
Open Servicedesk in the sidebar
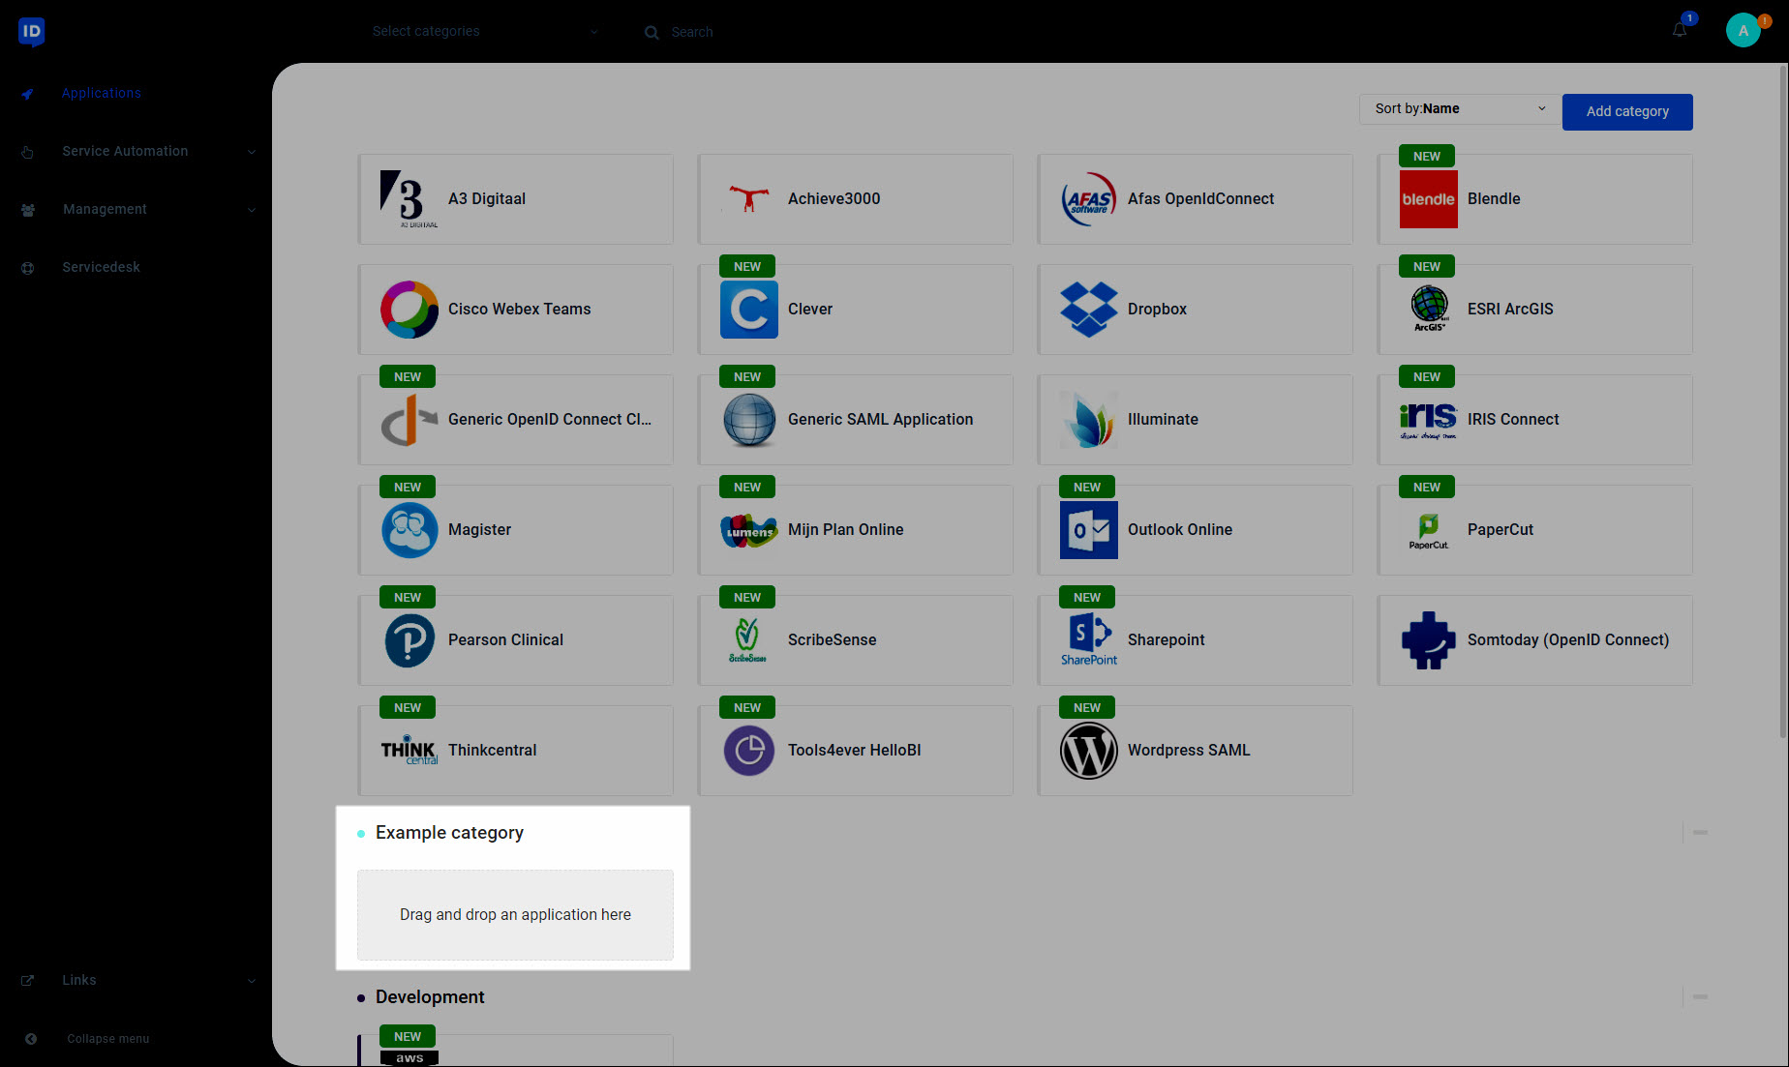click(101, 268)
